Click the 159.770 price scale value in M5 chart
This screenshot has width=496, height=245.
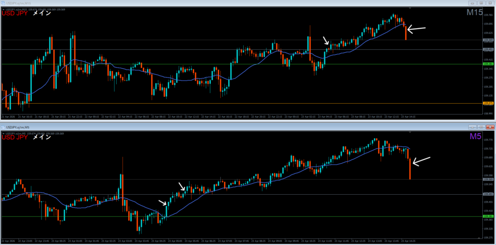pos(488,139)
